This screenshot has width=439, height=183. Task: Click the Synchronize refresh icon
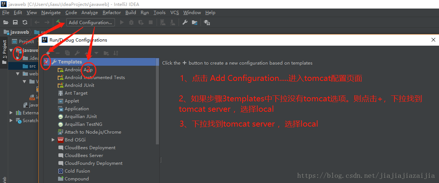[25, 22]
